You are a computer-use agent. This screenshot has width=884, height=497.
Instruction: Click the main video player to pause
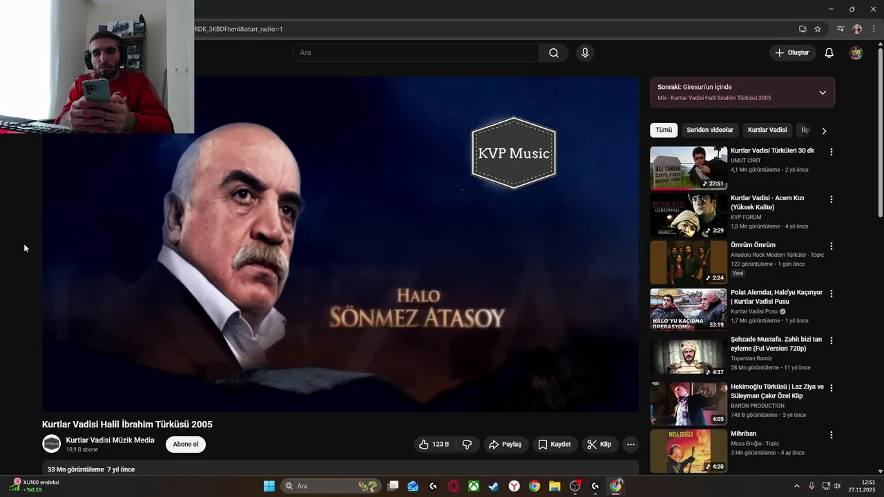[340, 244]
